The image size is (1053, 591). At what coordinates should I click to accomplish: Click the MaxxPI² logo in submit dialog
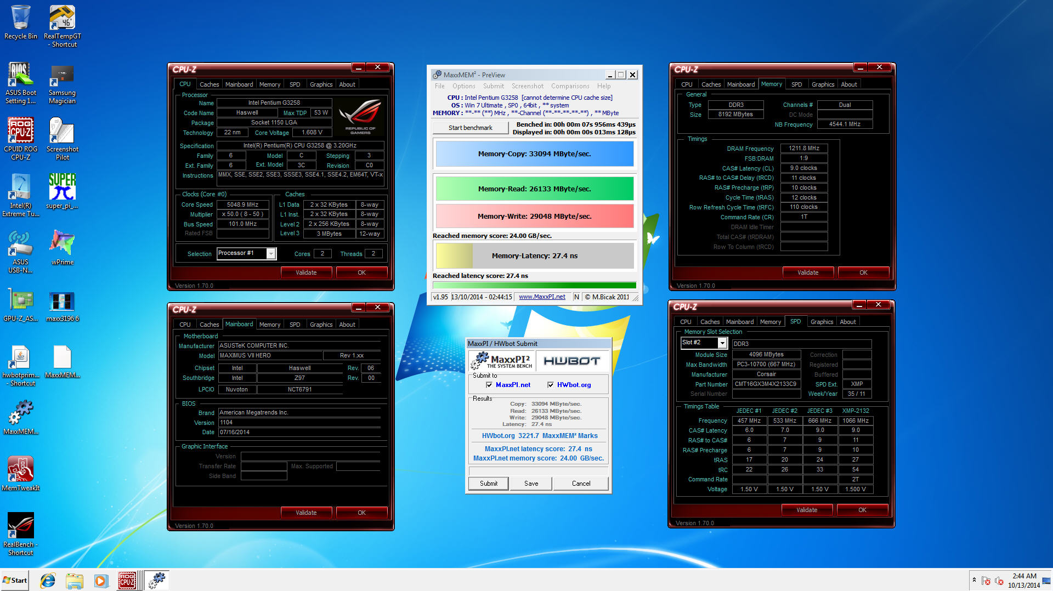pos(501,361)
